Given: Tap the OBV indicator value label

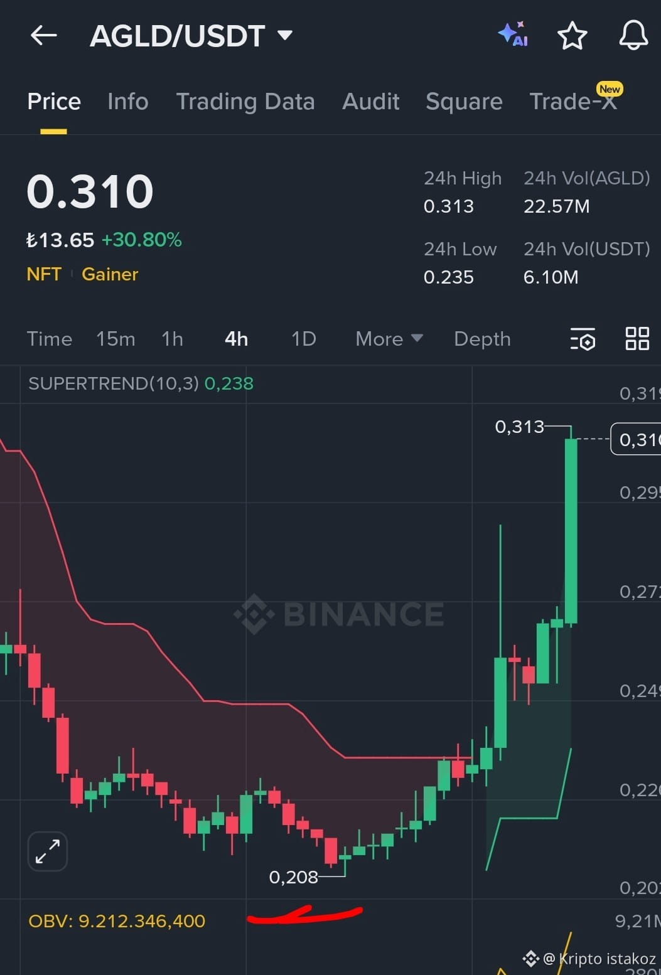Looking at the screenshot, I should pyautogui.click(x=117, y=921).
